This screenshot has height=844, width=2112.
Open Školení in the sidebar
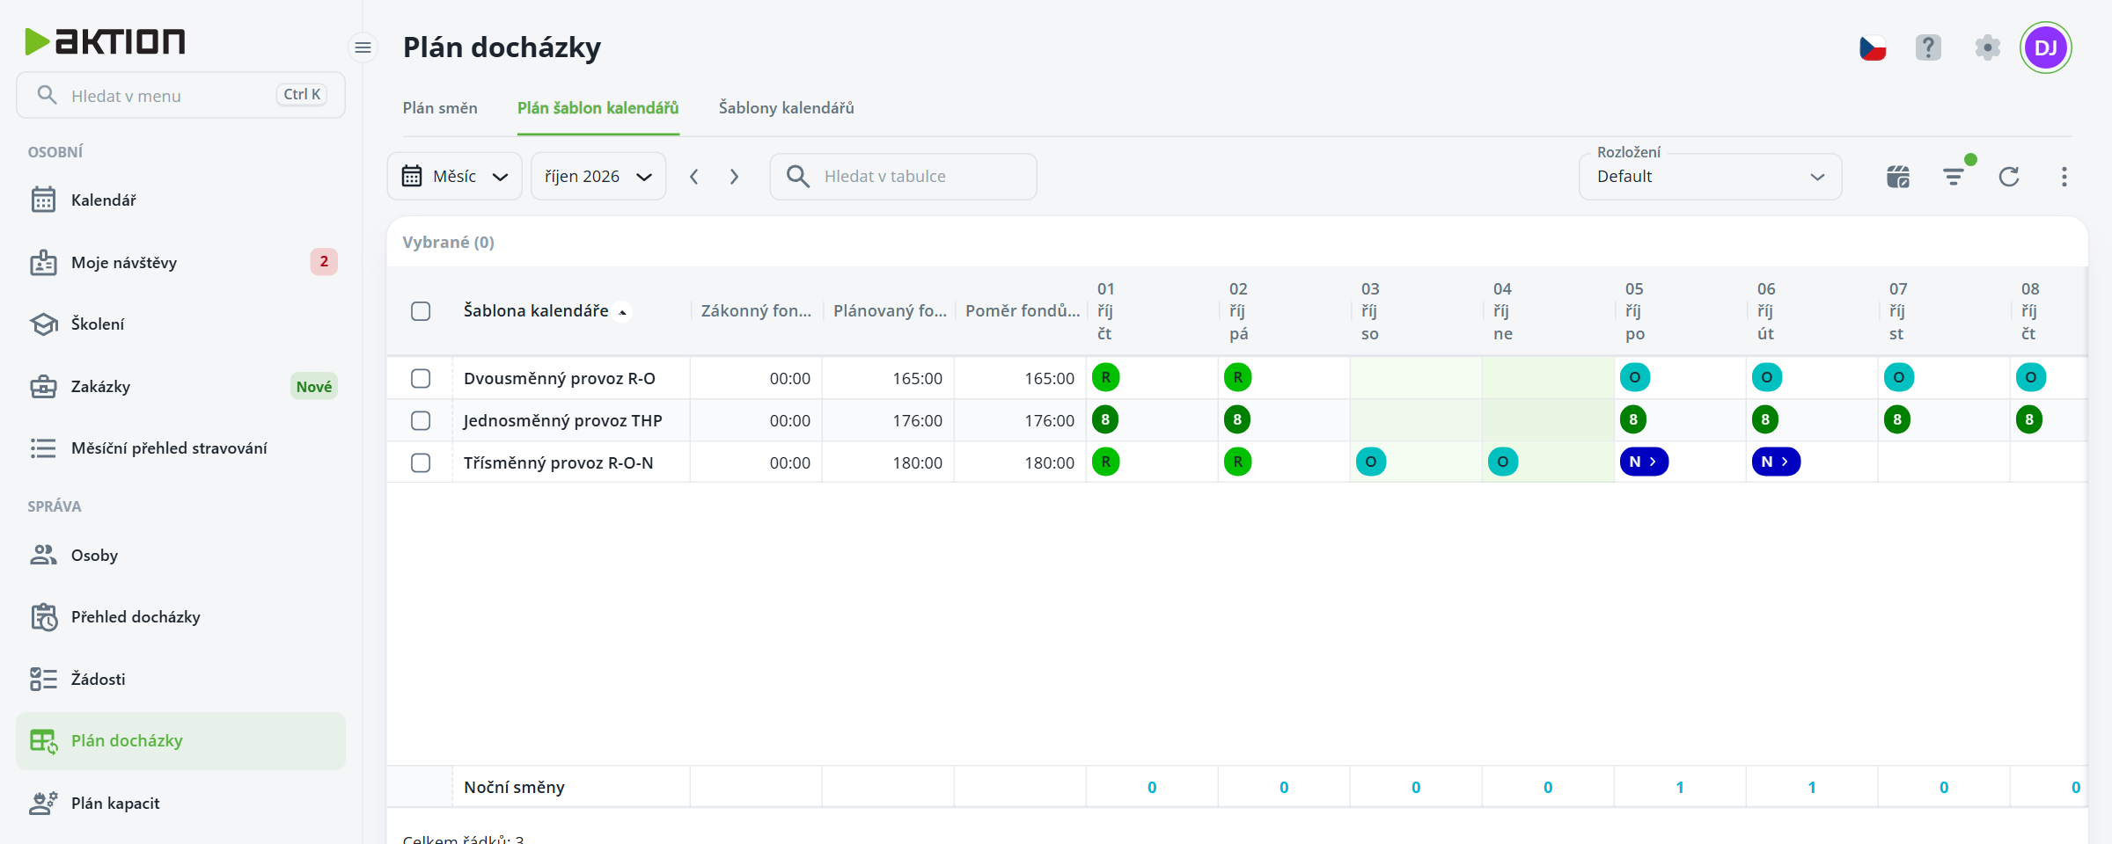(180, 324)
